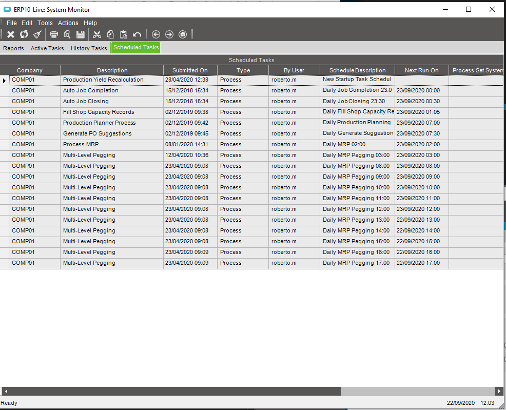Screen dimensions: 506x410
Task: Sort by the Next Run On column header
Action: coord(421,70)
